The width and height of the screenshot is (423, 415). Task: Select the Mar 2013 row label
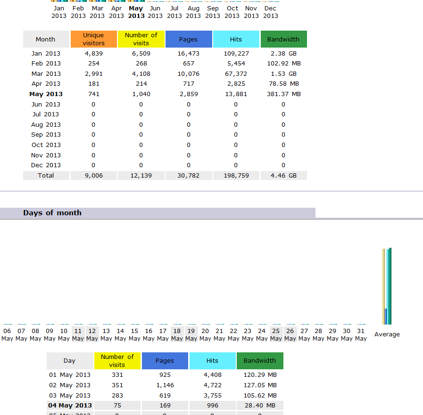[46, 73]
